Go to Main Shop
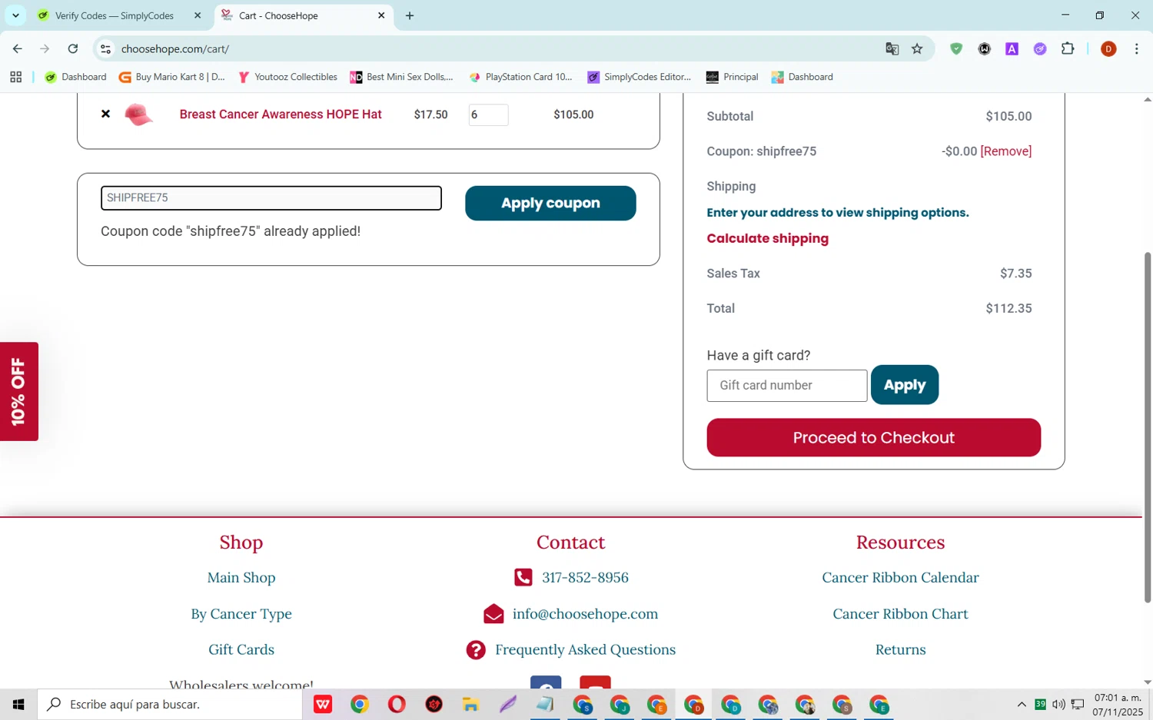This screenshot has width=1153, height=720. tap(241, 578)
